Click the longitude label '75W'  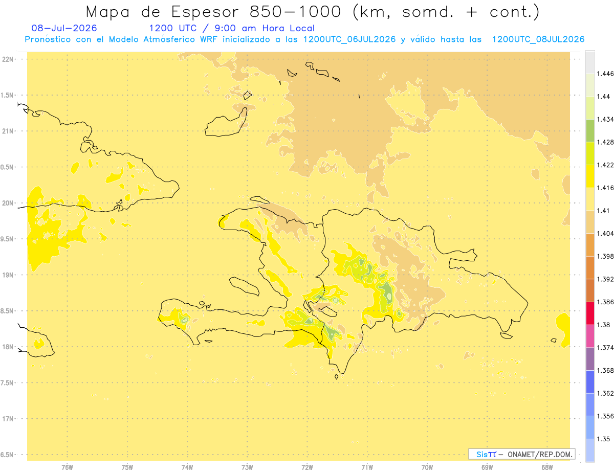127,467
